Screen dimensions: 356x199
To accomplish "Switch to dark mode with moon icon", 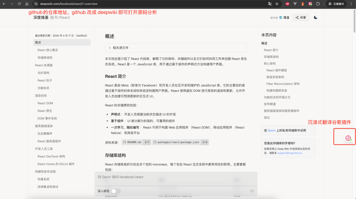I will [x=315, y=17].
